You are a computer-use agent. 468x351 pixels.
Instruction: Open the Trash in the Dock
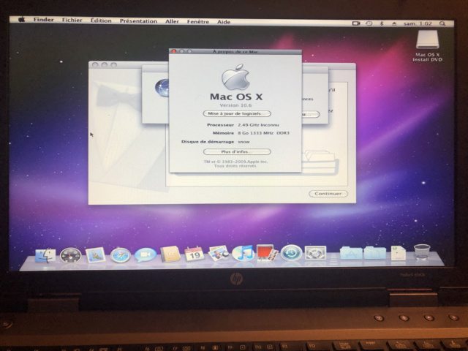pyautogui.click(x=422, y=252)
